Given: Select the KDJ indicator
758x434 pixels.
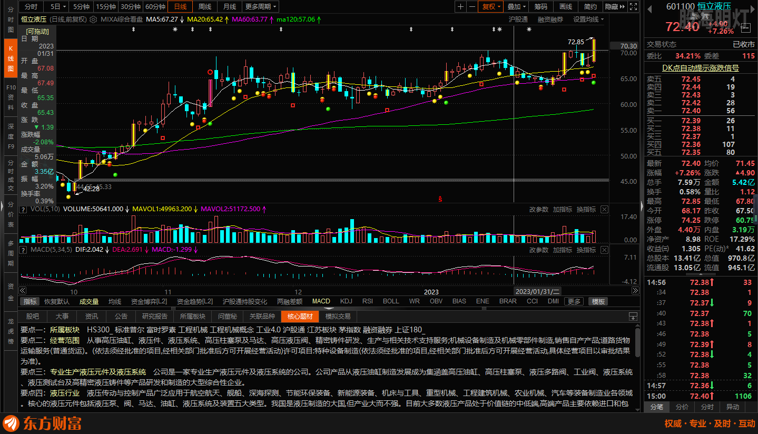Looking at the screenshot, I should pos(346,302).
